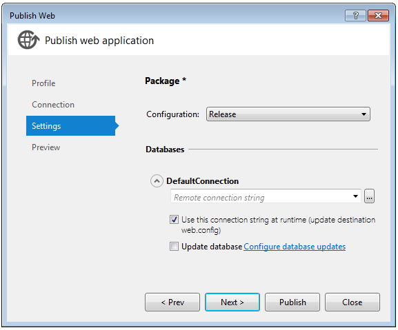Click the Configuration: label

tap(172, 114)
